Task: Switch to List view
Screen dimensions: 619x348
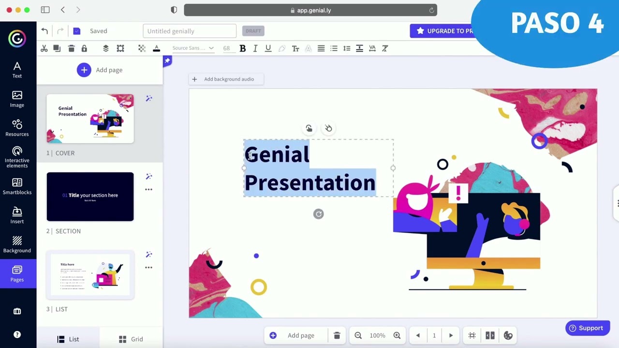Action: (x=68, y=339)
